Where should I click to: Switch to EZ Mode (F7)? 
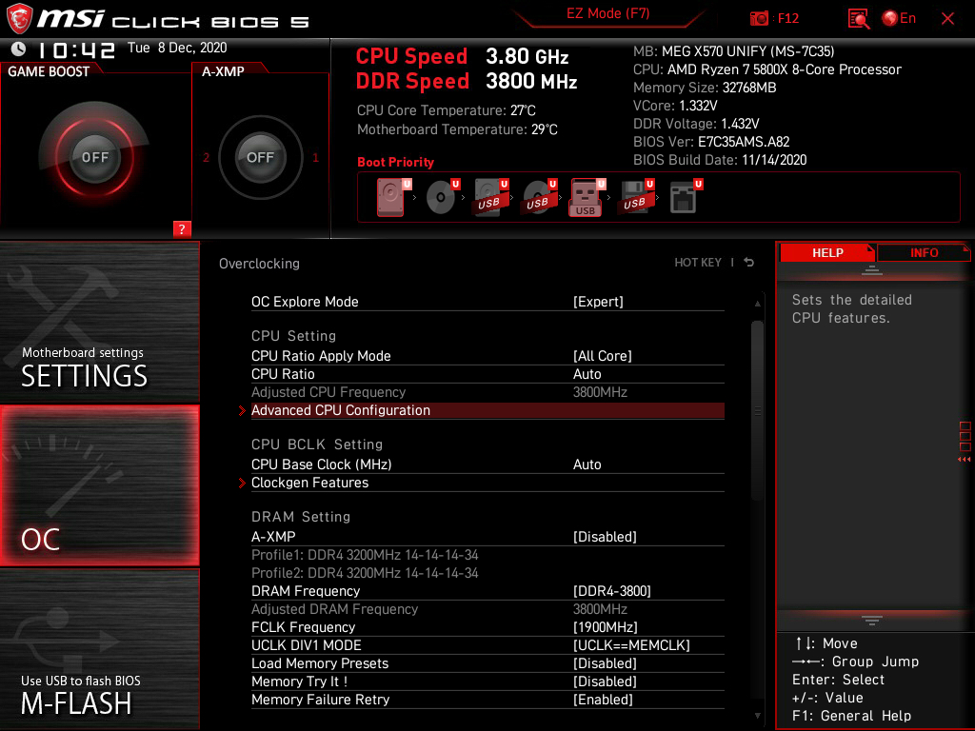click(607, 13)
